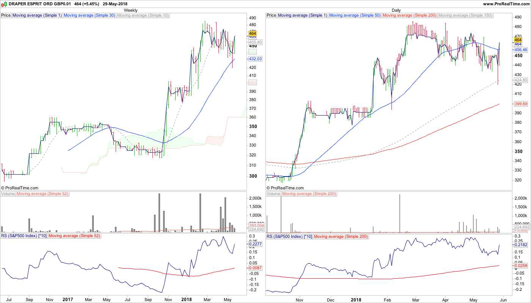531x303 pixels.
Task: Click the © ProRealTime.com text on Daily chart
Action: pos(285,188)
